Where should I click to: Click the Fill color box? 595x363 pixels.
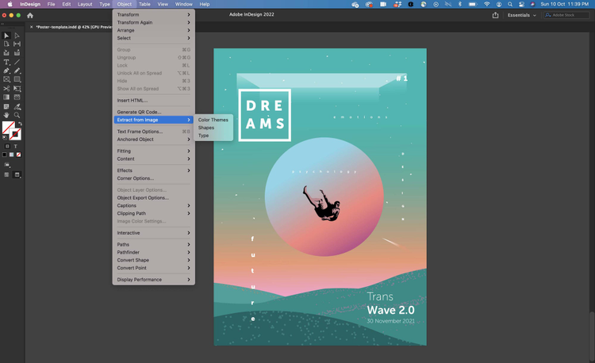coord(9,128)
